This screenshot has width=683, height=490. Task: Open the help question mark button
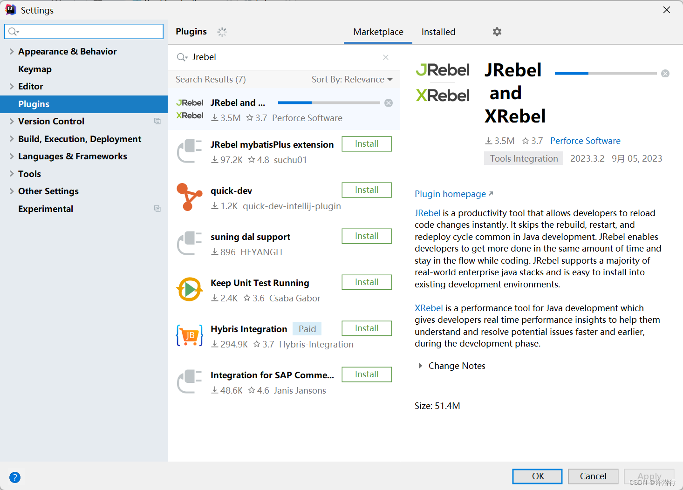[x=15, y=477]
